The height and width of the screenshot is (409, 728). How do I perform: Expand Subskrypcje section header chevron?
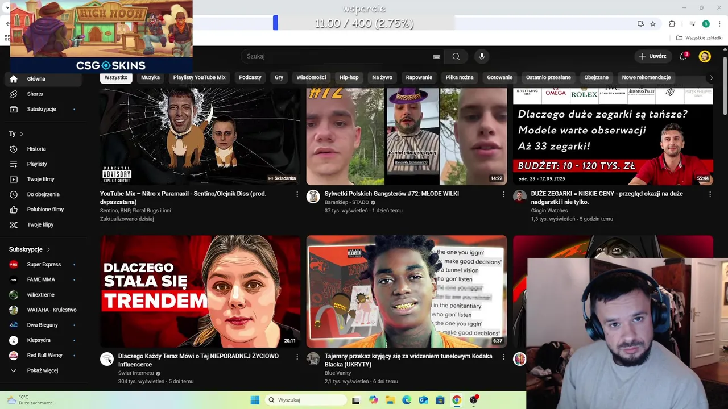point(48,249)
